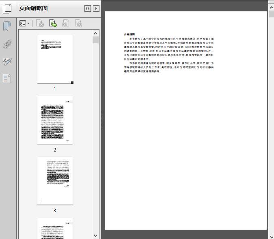Screen dimensions: 274x239
Task: Click the right-arrow panel navigation button
Action: 96,9
